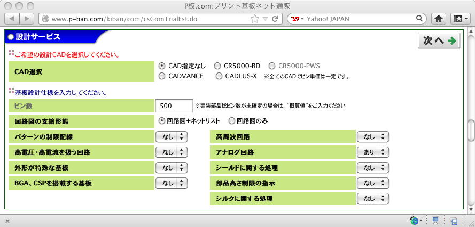
Task: Open the 高電圧・高電流を扱う回路 dropdown
Action: coord(172,152)
